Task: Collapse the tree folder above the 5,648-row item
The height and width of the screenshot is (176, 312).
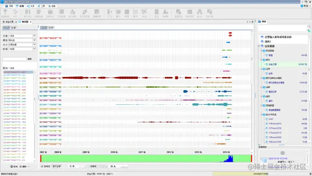Action: tap(261, 78)
